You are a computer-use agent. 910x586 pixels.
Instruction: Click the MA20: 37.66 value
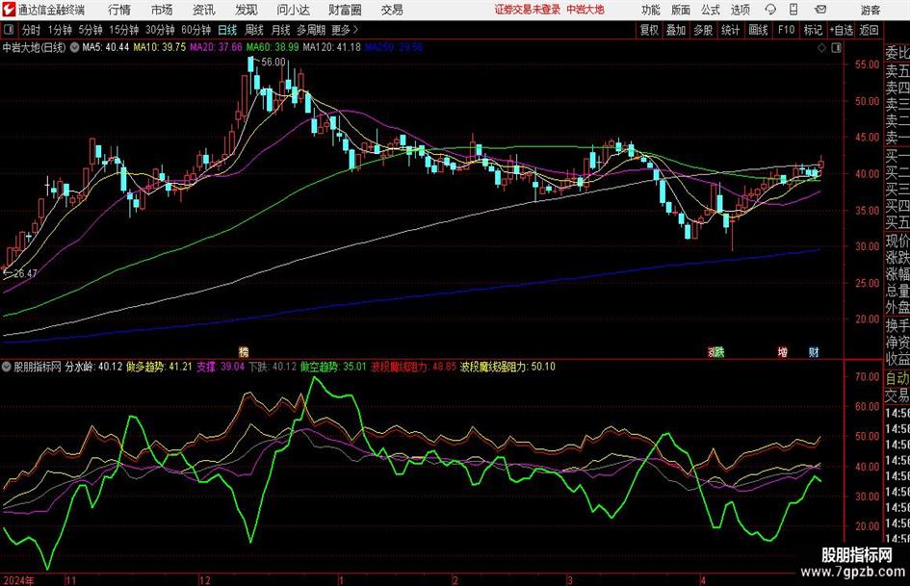216,47
